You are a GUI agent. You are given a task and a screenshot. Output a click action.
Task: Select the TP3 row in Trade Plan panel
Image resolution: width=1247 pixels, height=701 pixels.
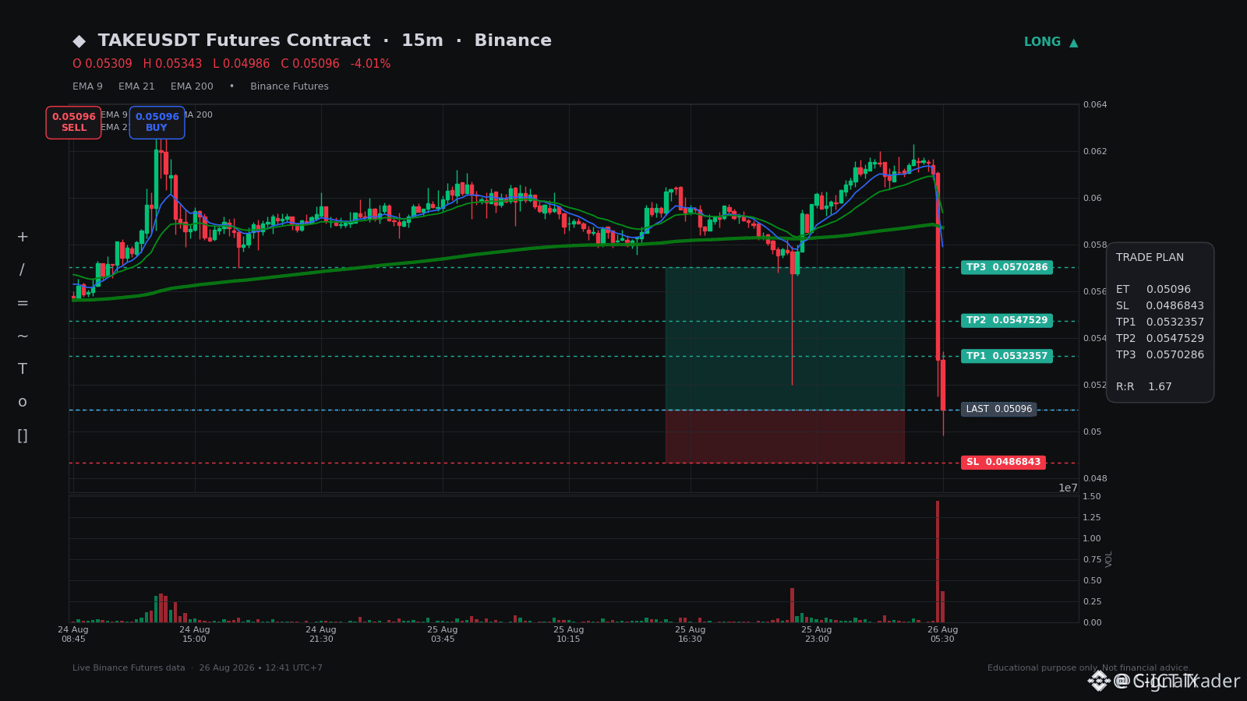(x=1160, y=355)
